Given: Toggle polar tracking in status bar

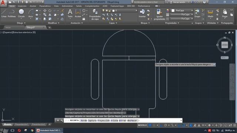Looking at the screenshot, I should tap(166, 125).
